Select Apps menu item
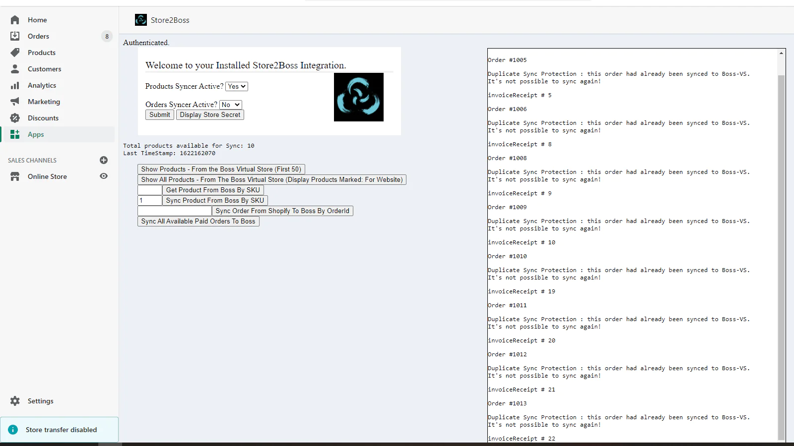Viewport: 794px width, 446px height. tap(36, 134)
